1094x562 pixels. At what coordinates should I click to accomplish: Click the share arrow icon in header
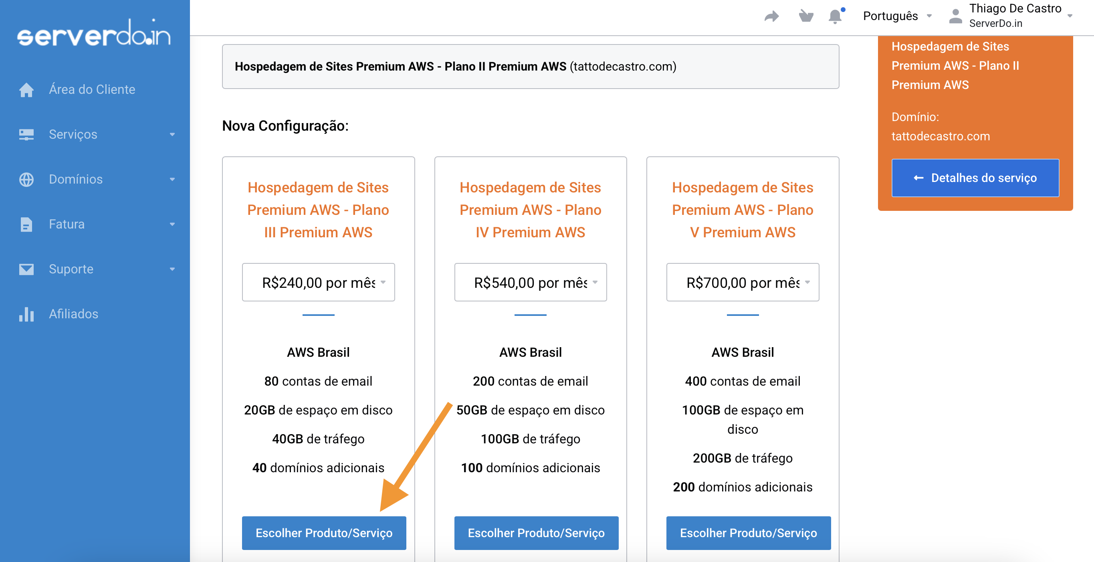click(x=771, y=16)
